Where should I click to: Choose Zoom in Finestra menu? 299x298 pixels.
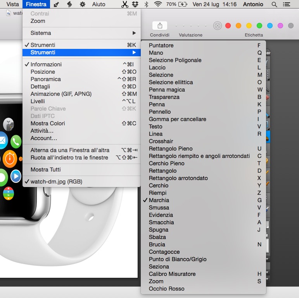[x=81, y=21]
